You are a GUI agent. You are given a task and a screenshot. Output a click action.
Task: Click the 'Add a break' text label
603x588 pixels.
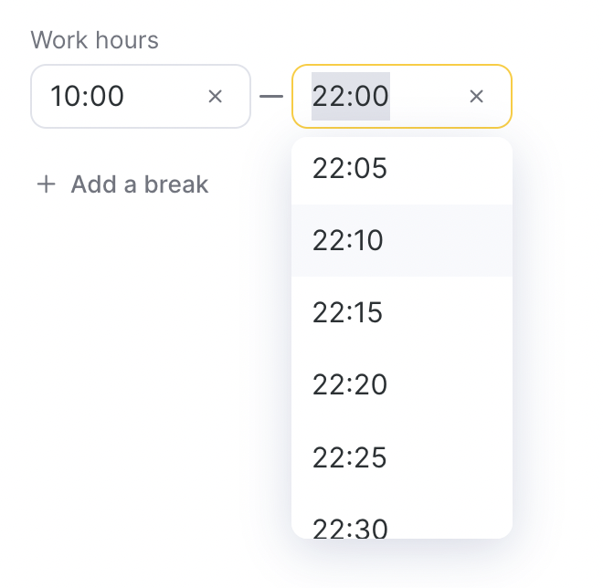point(140,184)
